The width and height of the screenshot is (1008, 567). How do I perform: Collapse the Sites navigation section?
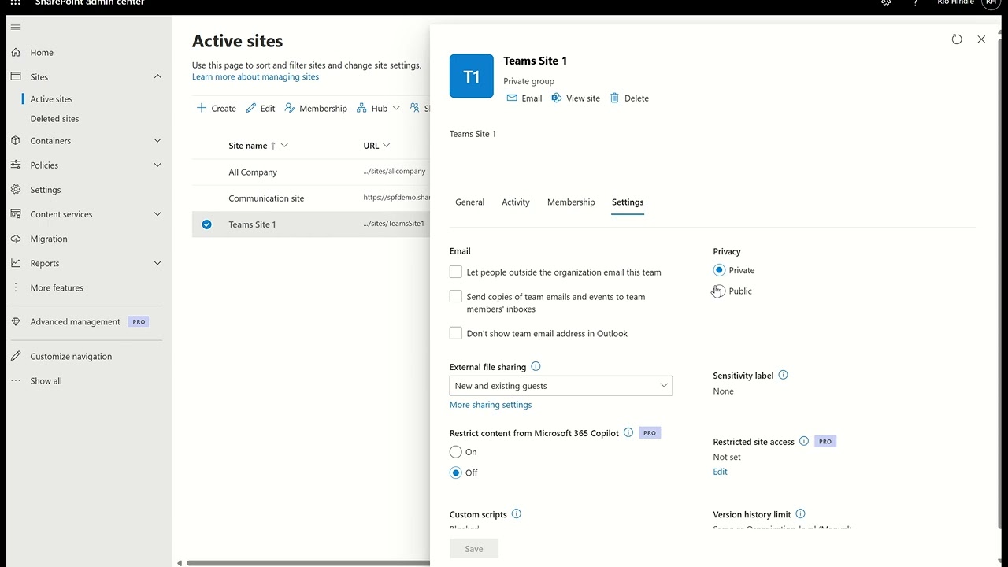click(157, 77)
